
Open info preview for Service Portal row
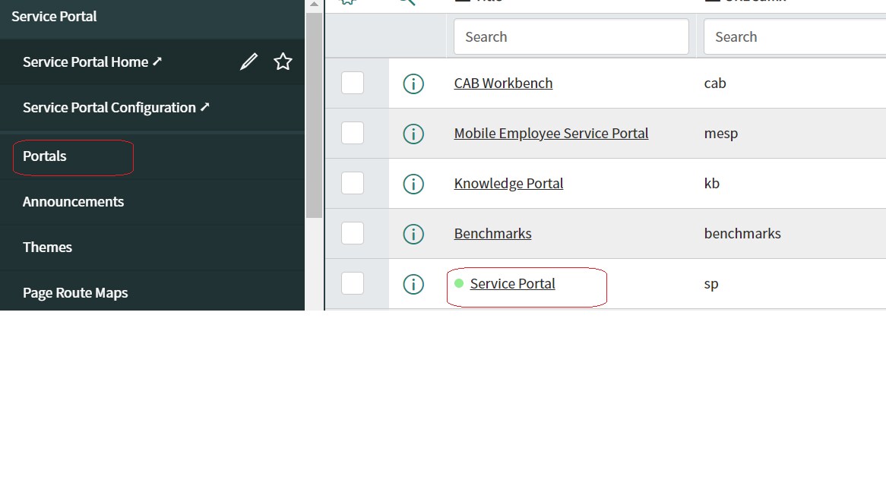pos(413,284)
